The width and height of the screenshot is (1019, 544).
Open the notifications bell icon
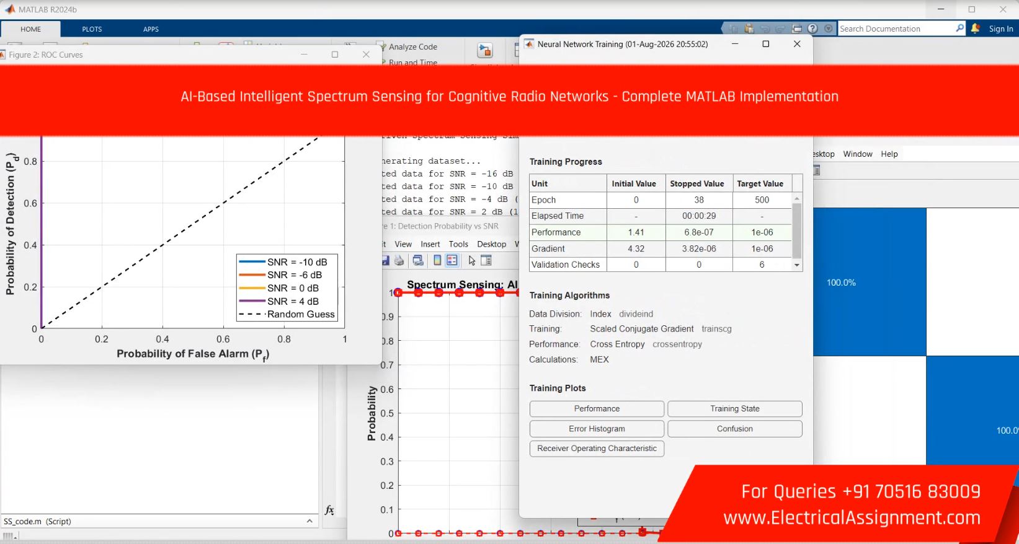tap(976, 29)
